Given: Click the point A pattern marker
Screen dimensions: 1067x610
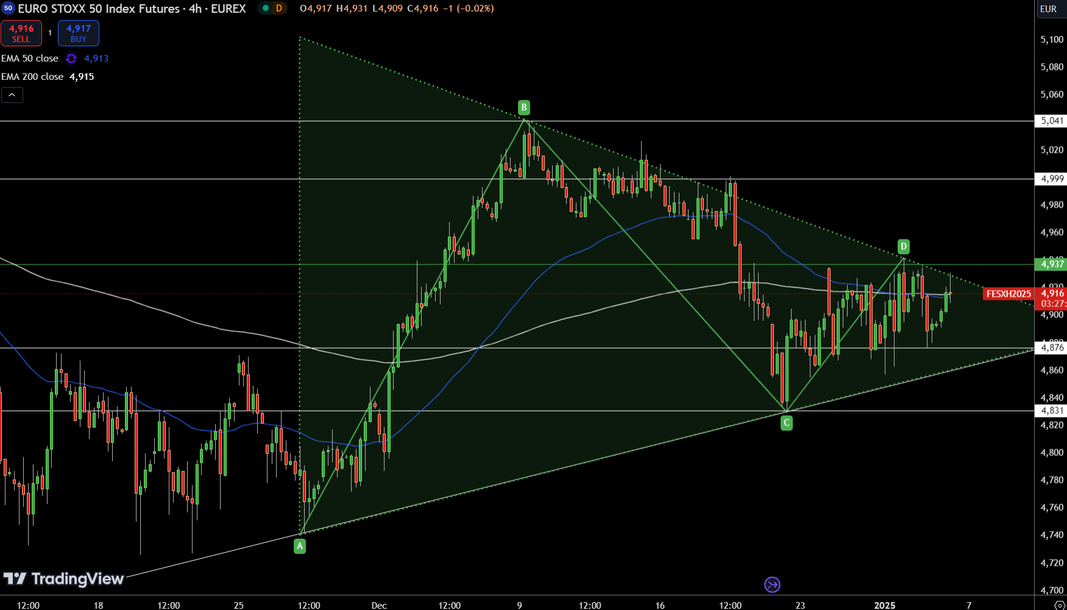Looking at the screenshot, I should pyautogui.click(x=300, y=547).
